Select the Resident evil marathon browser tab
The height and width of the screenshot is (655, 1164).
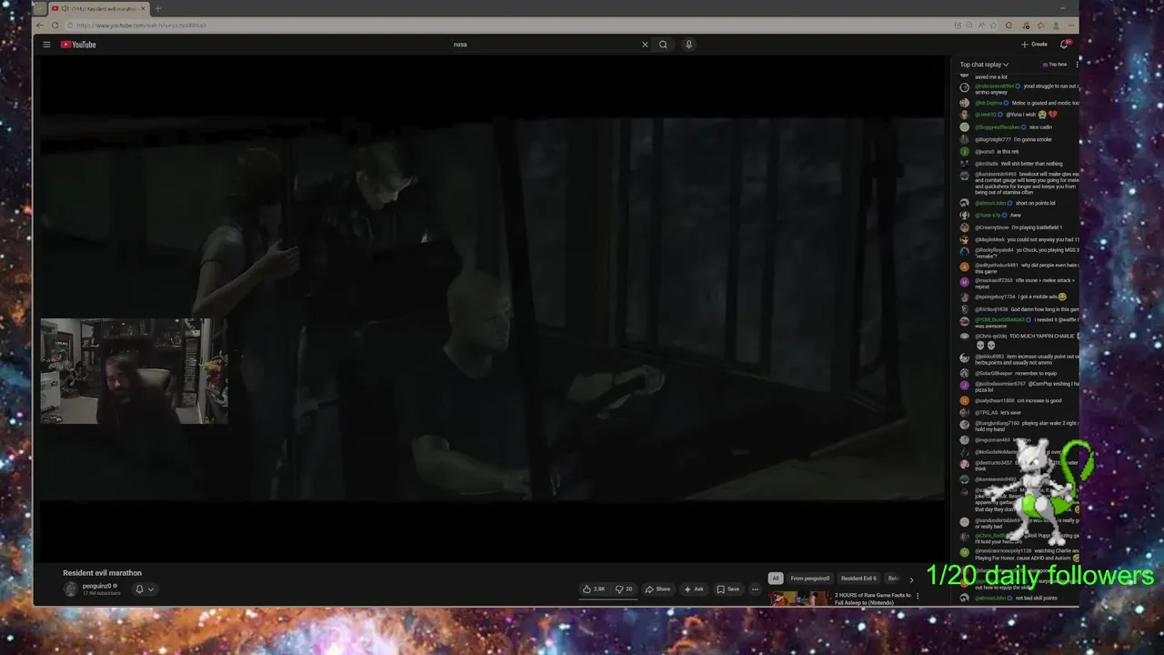(x=98, y=8)
